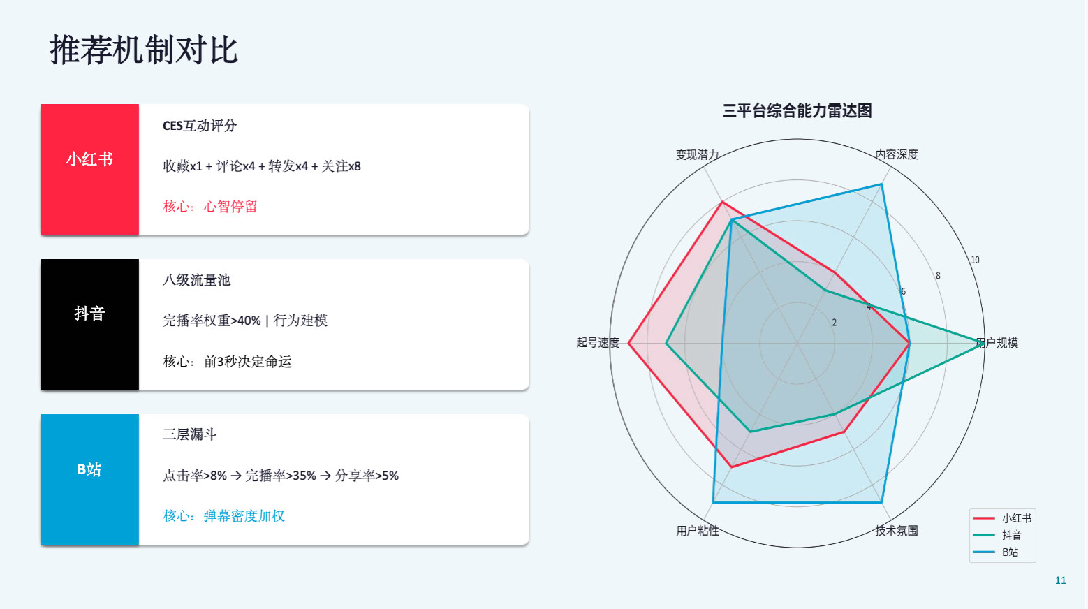Click the 内容深度 axis label
The image size is (1088, 609).
pyautogui.click(x=897, y=154)
